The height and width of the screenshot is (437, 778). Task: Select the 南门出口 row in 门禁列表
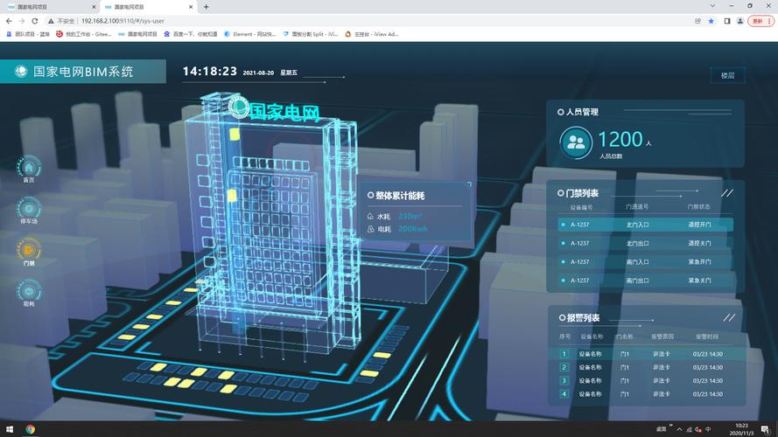(645, 281)
